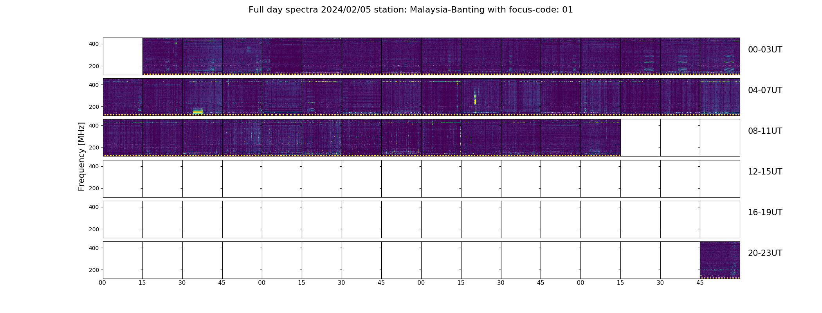The width and height of the screenshot is (822, 313).
Task: Click the '200' tick label of the 08-11UT row
Action: [94, 148]
